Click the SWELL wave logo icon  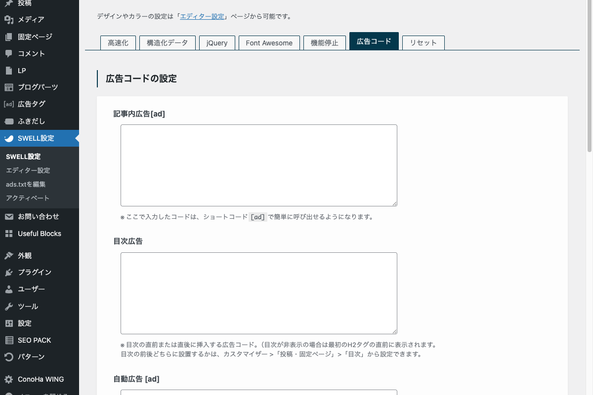9,138
